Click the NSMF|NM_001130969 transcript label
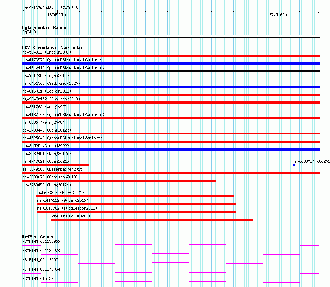Image resolution: width=330 pixels, height=287 pixels. (41, 241)
